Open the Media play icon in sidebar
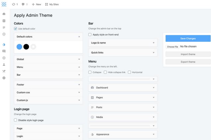 tap(4, 34)
